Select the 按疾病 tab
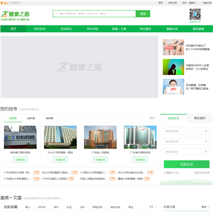Screen dimensions: 213x213 [50, 118]
